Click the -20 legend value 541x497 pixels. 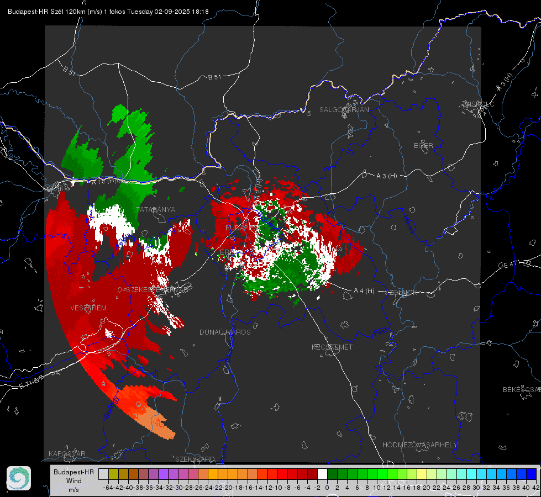click(227, 488)
